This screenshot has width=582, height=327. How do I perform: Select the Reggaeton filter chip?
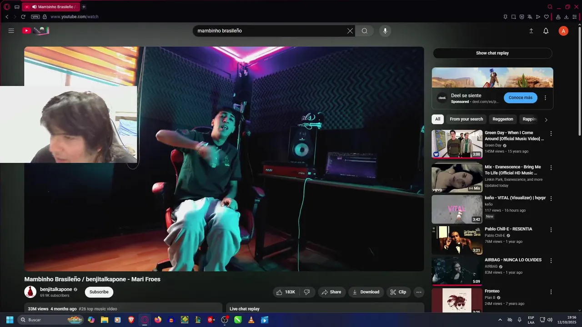(x=502, y=119)
